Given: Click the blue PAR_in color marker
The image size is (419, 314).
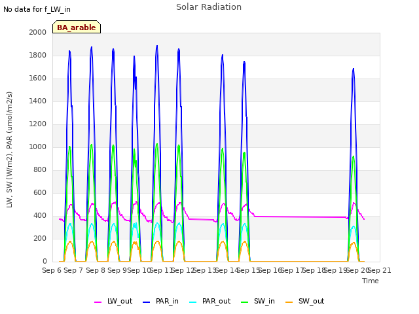Looking at the screenshot, I should point(147,302).
